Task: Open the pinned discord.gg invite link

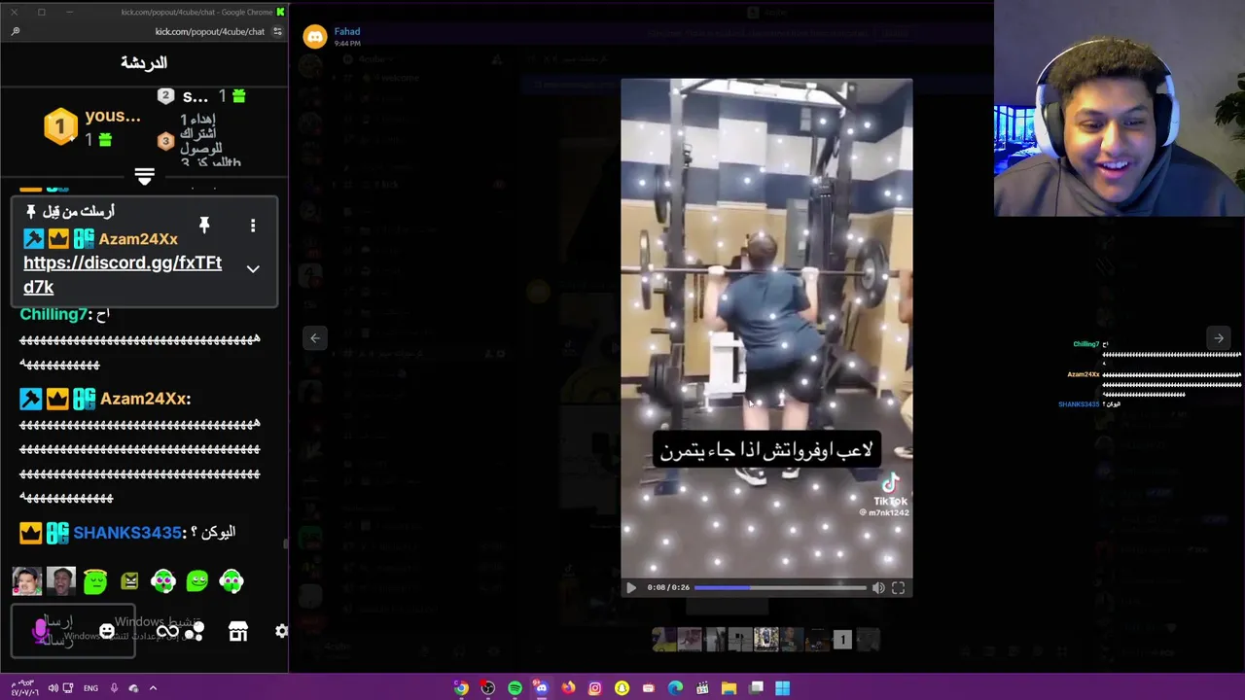Action: (123, 274)
